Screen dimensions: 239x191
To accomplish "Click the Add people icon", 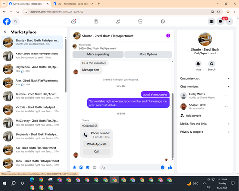I will pyautogui.click(x=182, y=116).
